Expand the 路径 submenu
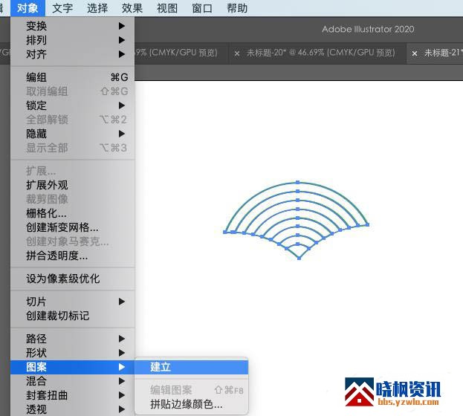 36,339
